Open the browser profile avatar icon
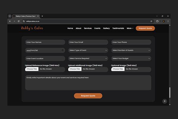The image size is (178, 119). pyautogui.click(x=164, y=21)
